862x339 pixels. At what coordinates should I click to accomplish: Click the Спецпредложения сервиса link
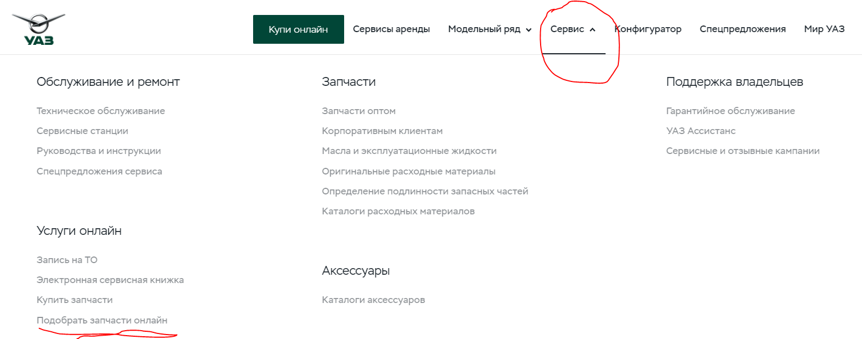tap(99, 171)
